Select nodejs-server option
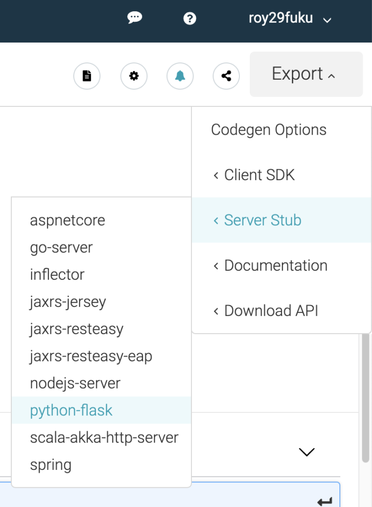 point(101,384)
